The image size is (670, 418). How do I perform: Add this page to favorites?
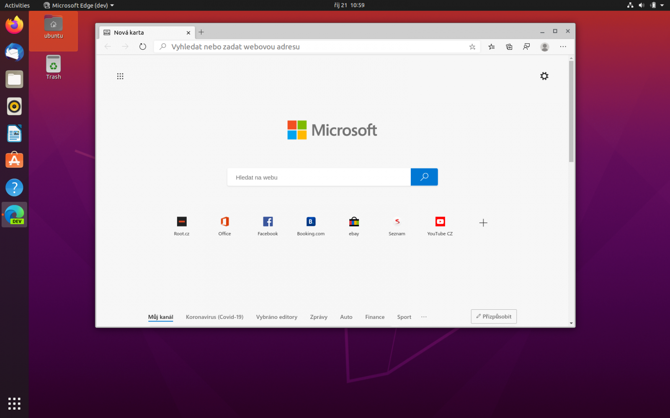click(x=472, y=47)
